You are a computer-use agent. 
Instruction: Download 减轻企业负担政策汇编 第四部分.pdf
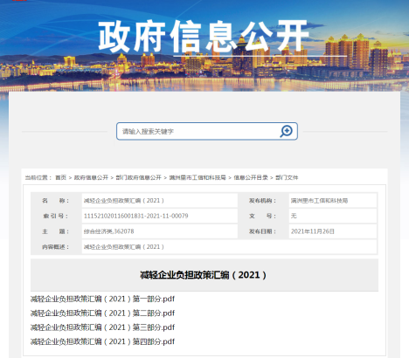pyautogui.click(x=102, y=341)
